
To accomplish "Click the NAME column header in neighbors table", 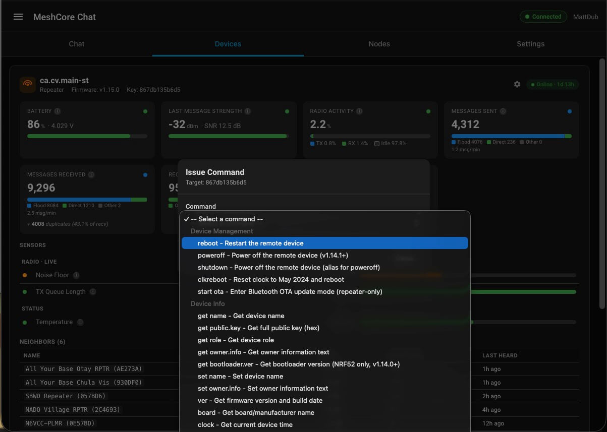I will pyautogui.click(x=32, y=355).
